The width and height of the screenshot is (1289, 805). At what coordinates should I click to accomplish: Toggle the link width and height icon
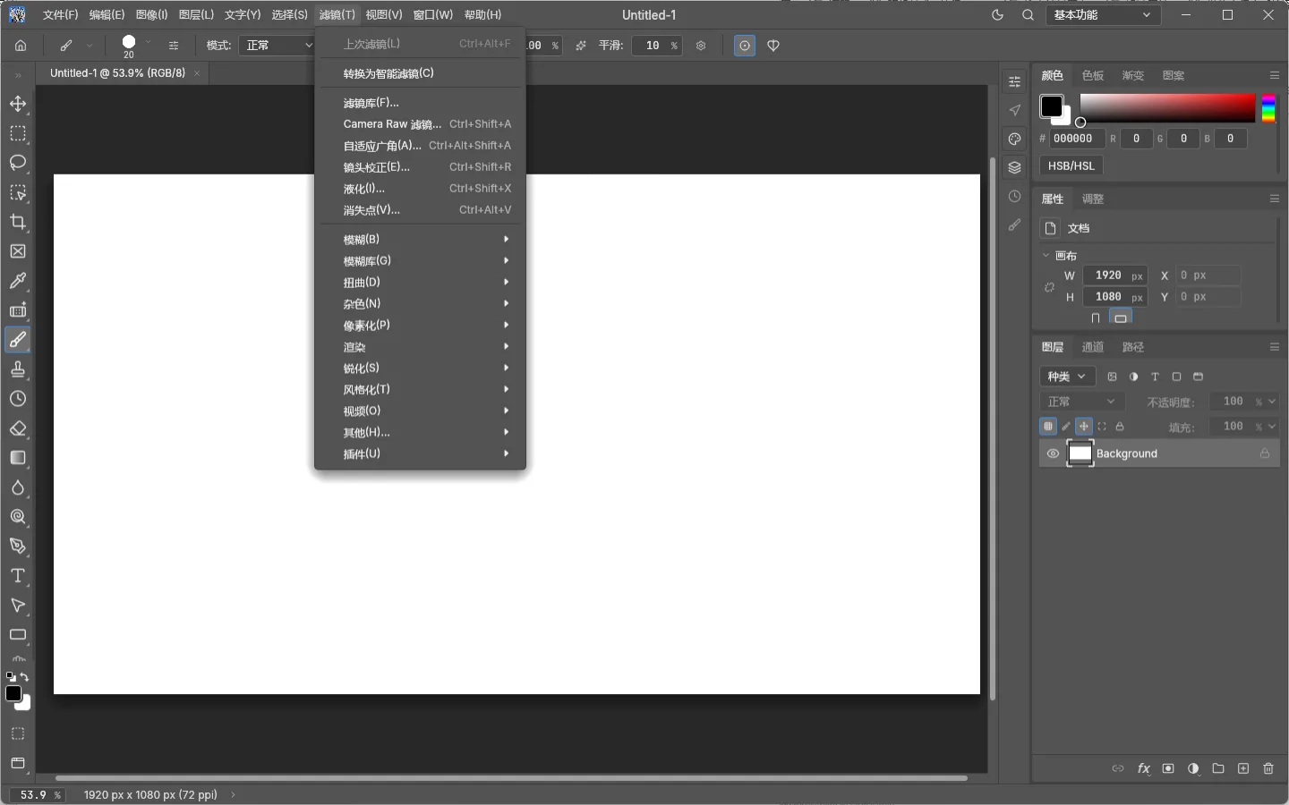(x=1049, y=287)
